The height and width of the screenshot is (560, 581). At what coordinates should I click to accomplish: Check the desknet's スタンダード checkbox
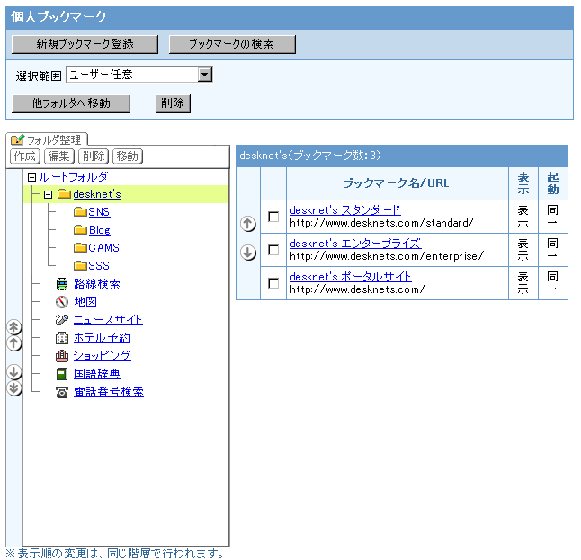(x=273, y=217)
